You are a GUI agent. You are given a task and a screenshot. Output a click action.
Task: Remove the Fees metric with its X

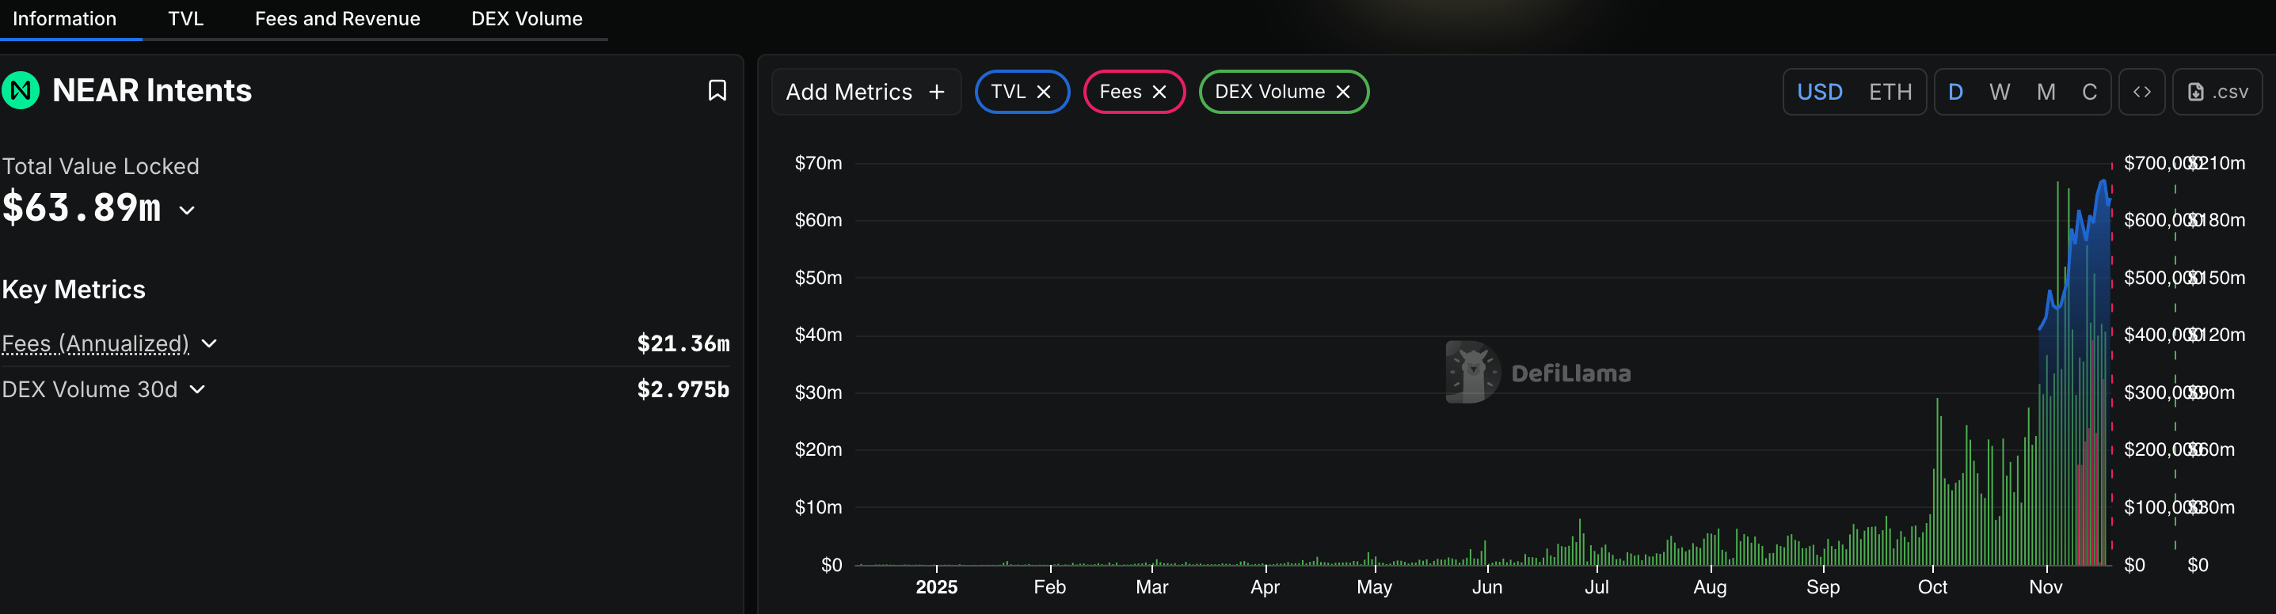pos(1159,92)
